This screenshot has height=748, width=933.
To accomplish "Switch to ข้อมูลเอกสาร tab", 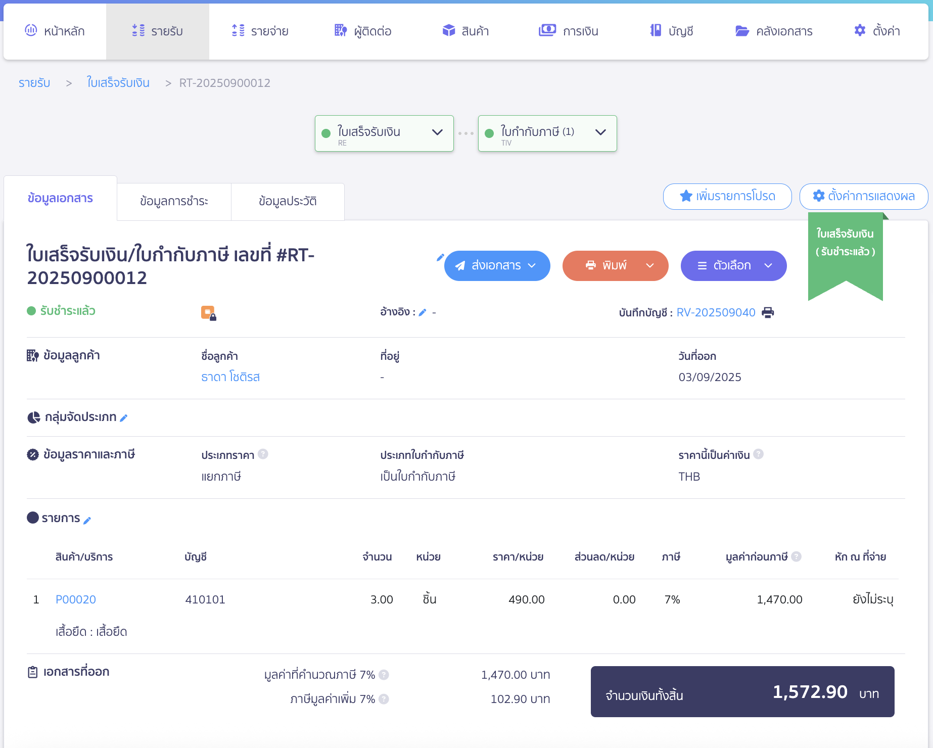I will click(x=60, y=198).
